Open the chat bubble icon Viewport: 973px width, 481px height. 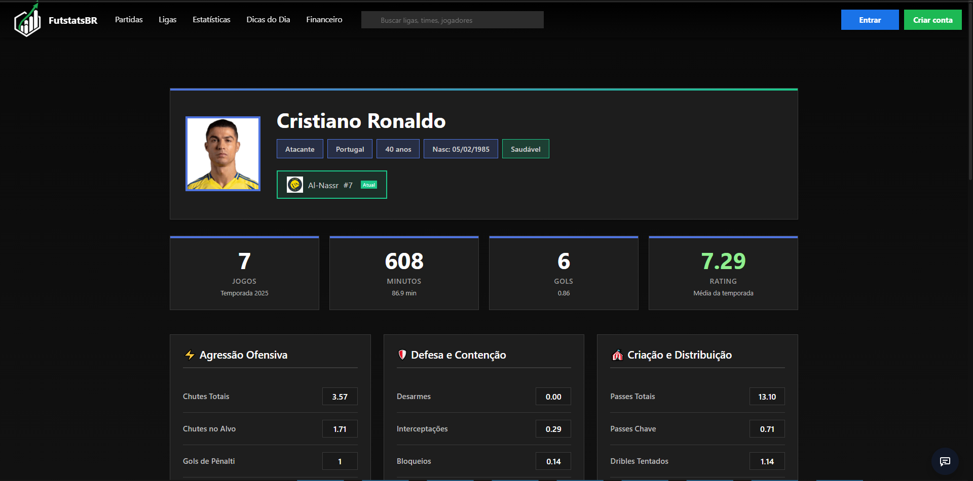pyautogui.click(x=945, y=461)
